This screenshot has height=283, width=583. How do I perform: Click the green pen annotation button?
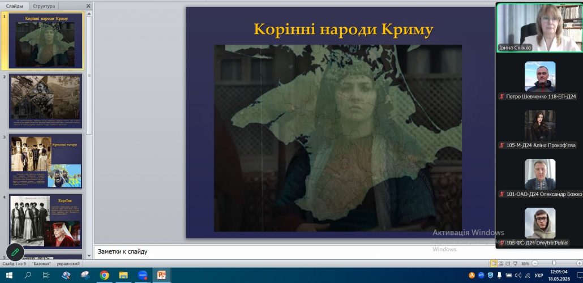click(15, 252)
